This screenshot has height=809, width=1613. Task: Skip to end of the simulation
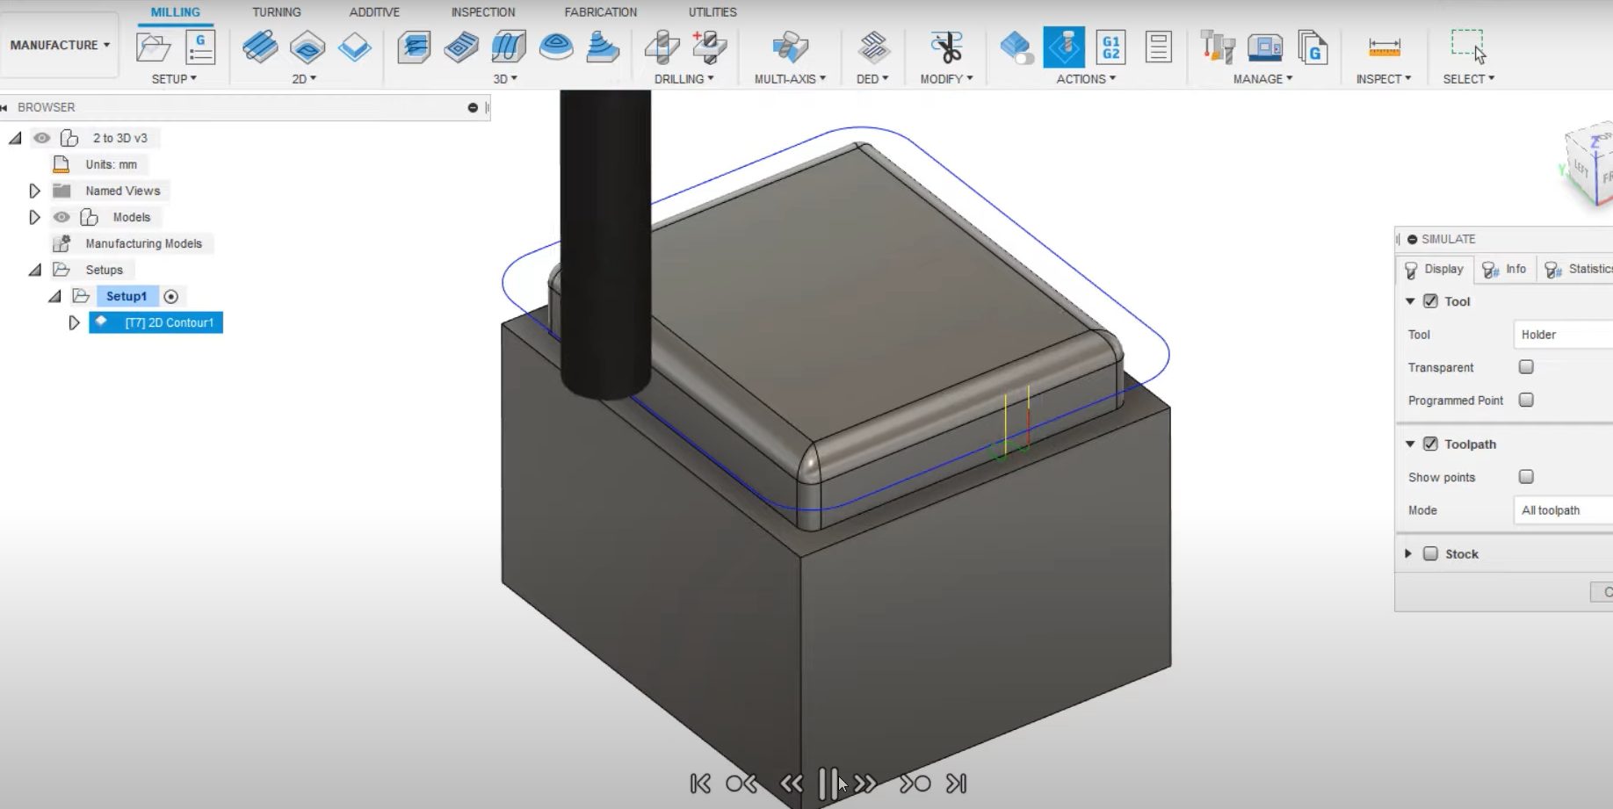click(955, 782)
